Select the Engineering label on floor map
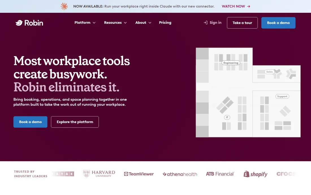 [231, 63]
